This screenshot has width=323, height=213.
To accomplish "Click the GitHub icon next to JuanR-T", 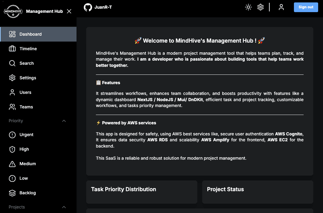I will (88, 7).
